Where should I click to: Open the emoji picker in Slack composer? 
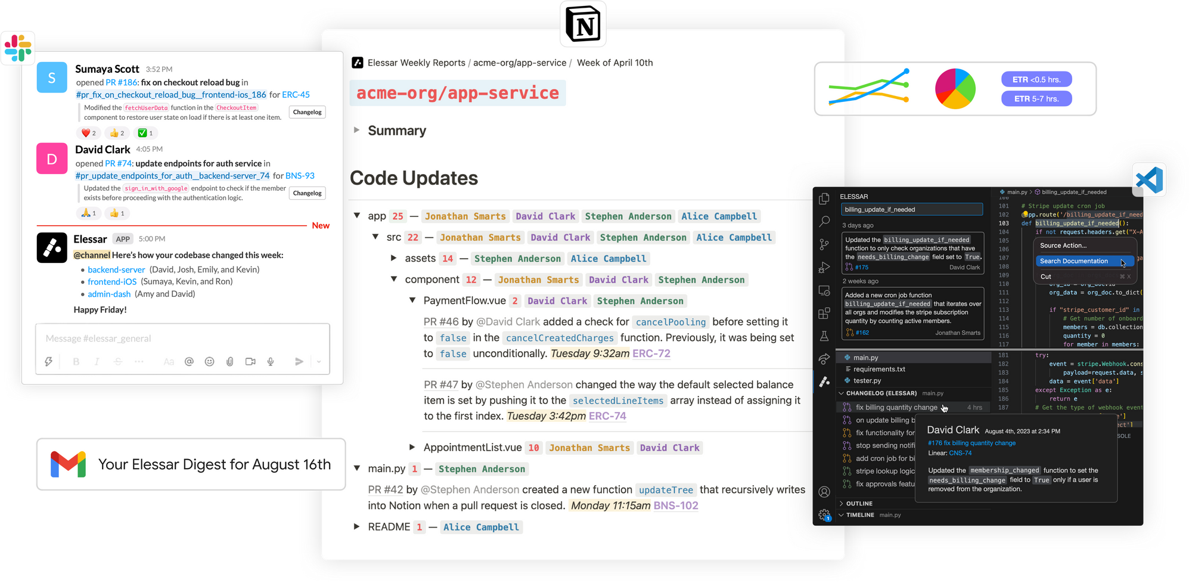point(209,361)
